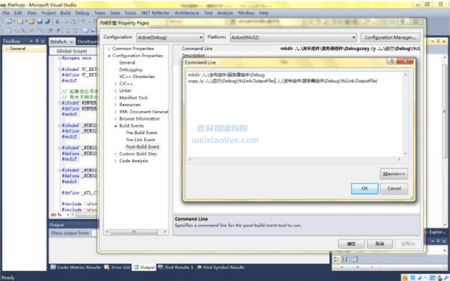Click the Open File folder icon
The height and width of the screenshot is (281, 450).
32,22
